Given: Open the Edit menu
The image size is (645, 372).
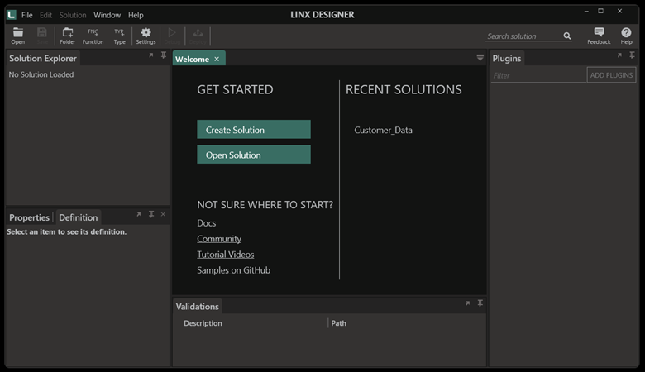Looking at the screenshot, I should [45, 15].
